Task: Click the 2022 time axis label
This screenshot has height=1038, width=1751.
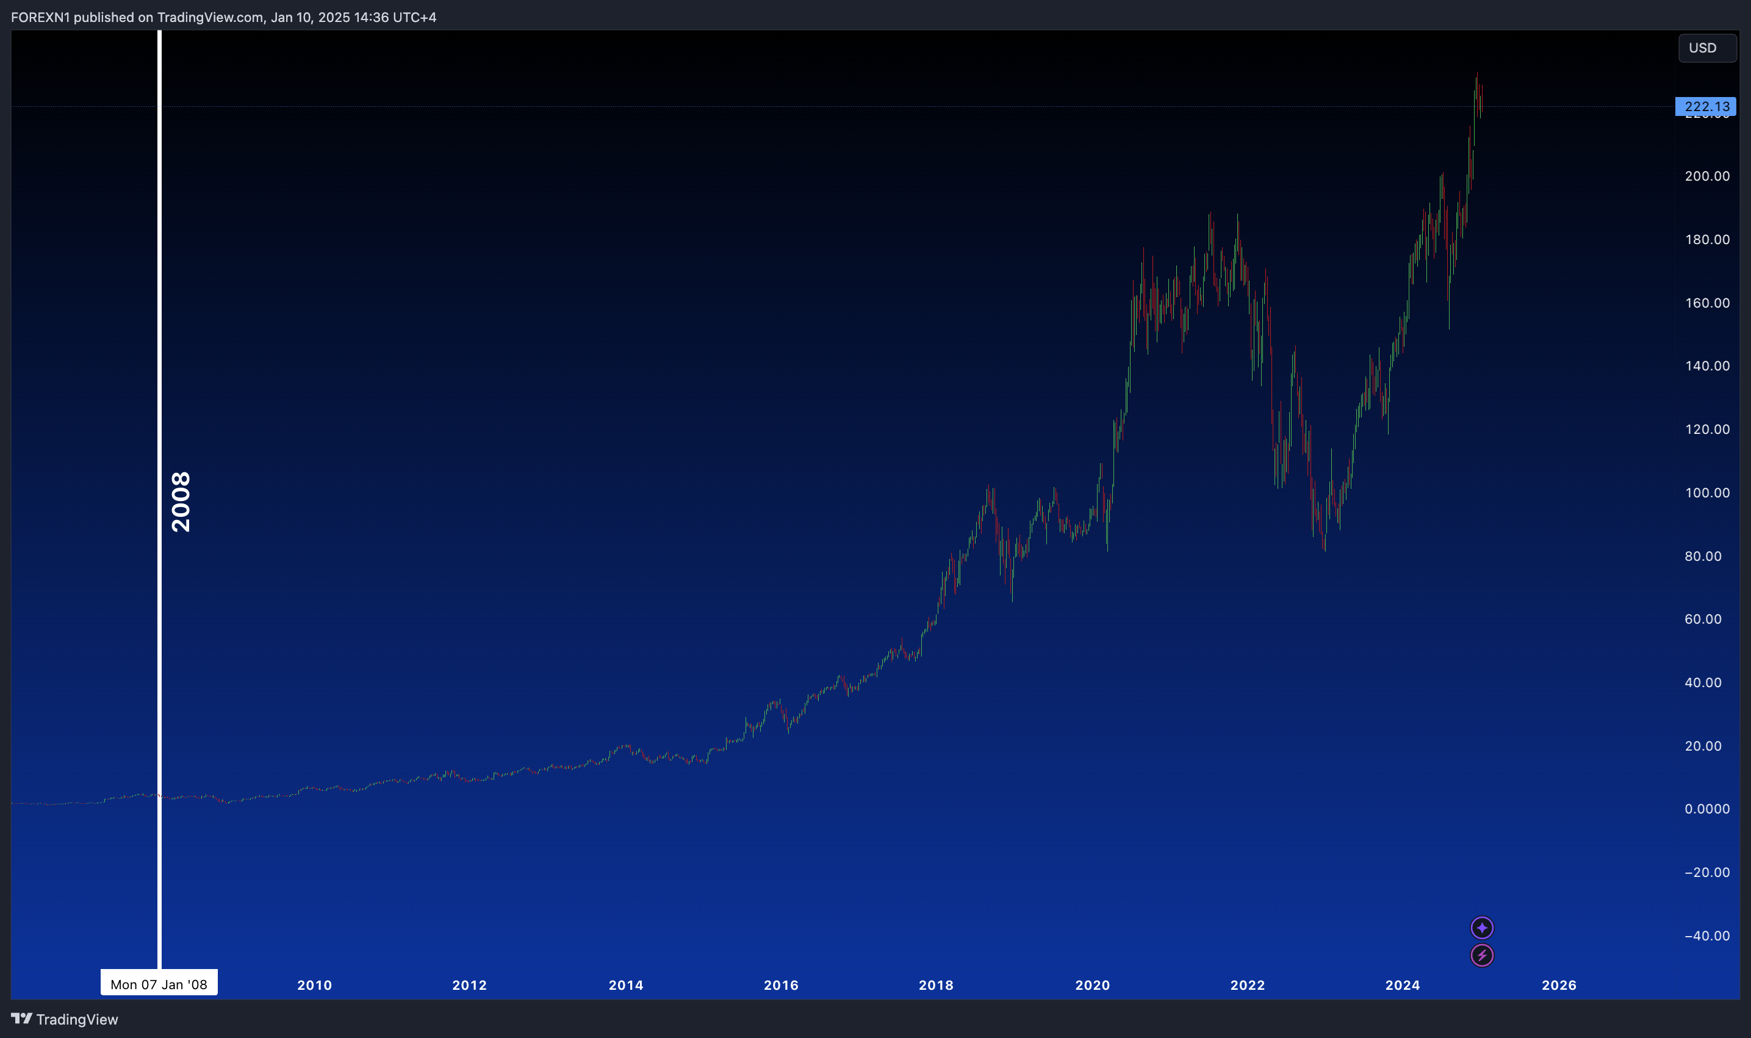Action: 1248,985
